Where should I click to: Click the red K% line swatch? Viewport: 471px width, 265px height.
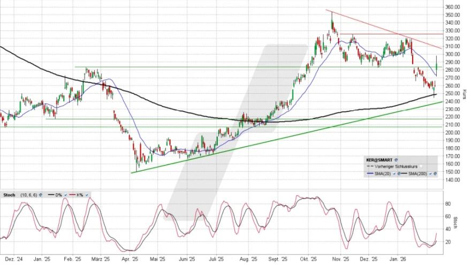72,195
